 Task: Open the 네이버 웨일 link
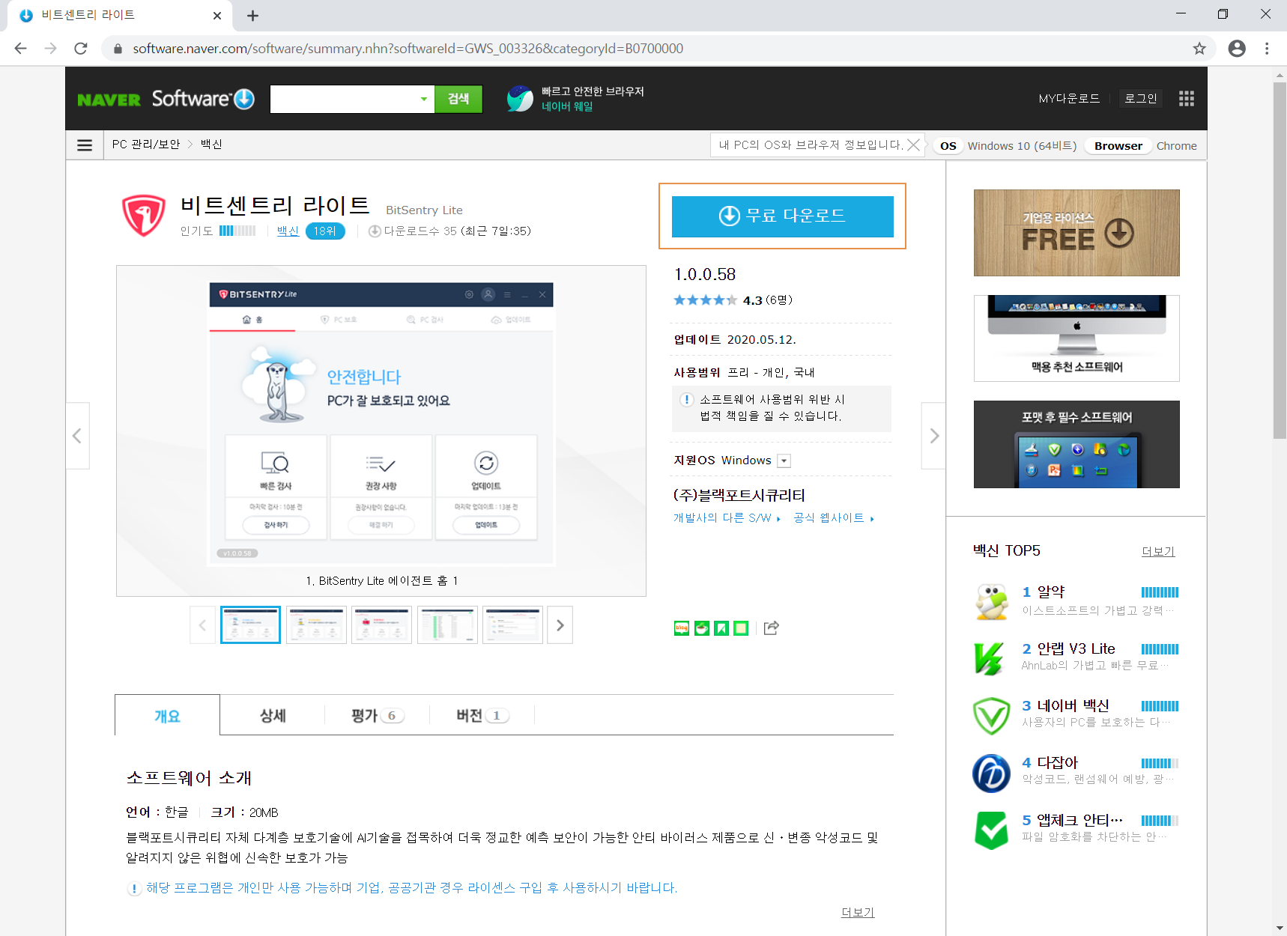click(x=567, y=106)
